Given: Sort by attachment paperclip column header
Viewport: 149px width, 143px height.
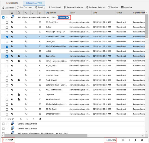Looking at the screenshot, I should [26, 13].
